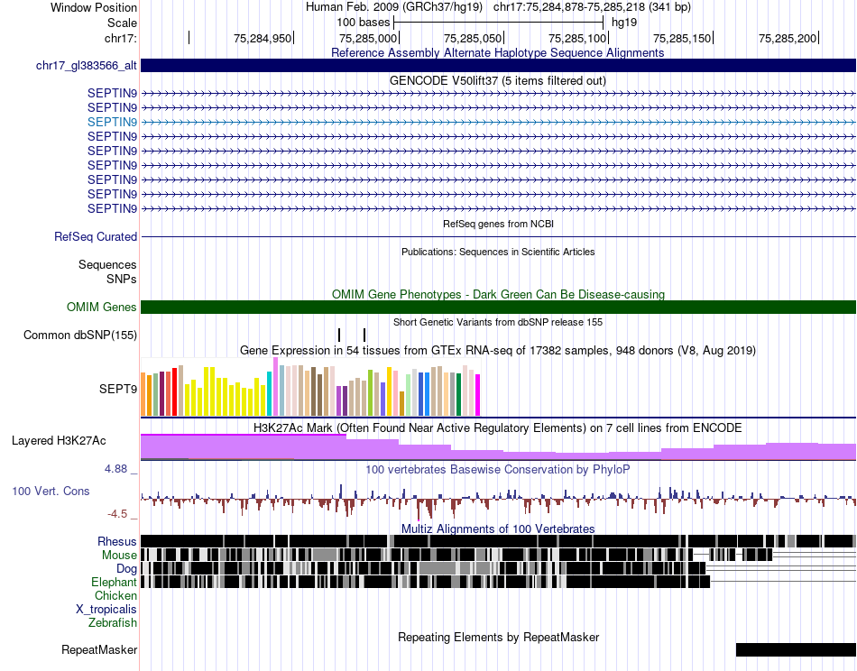Click the chr17_gl383566_alt dark blue alignment bar
857x671 pixels.
point(498,65)
